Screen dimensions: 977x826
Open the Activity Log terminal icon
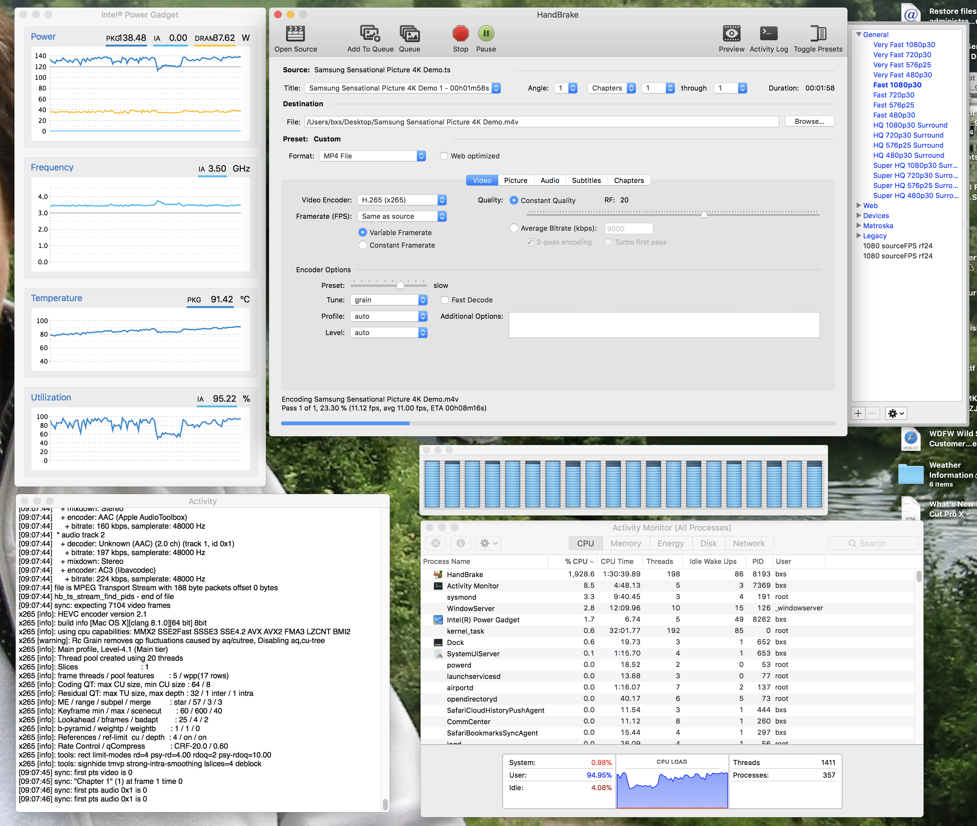point(768,34)
